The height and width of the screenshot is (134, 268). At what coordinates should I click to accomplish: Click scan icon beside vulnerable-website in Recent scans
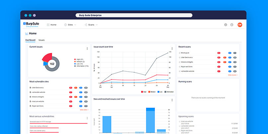click(180, 72)
